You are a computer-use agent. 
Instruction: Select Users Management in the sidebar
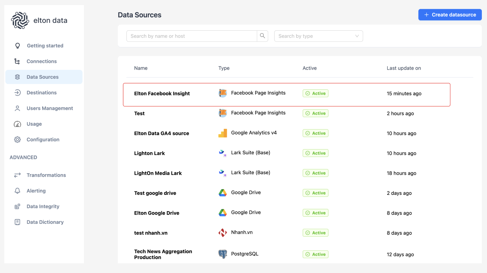(50, 108)
